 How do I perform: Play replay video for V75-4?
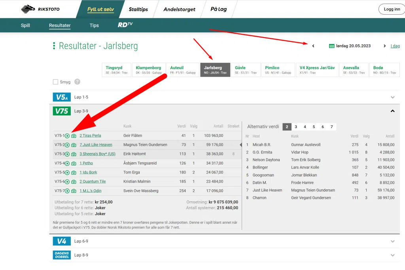[67, 163]
